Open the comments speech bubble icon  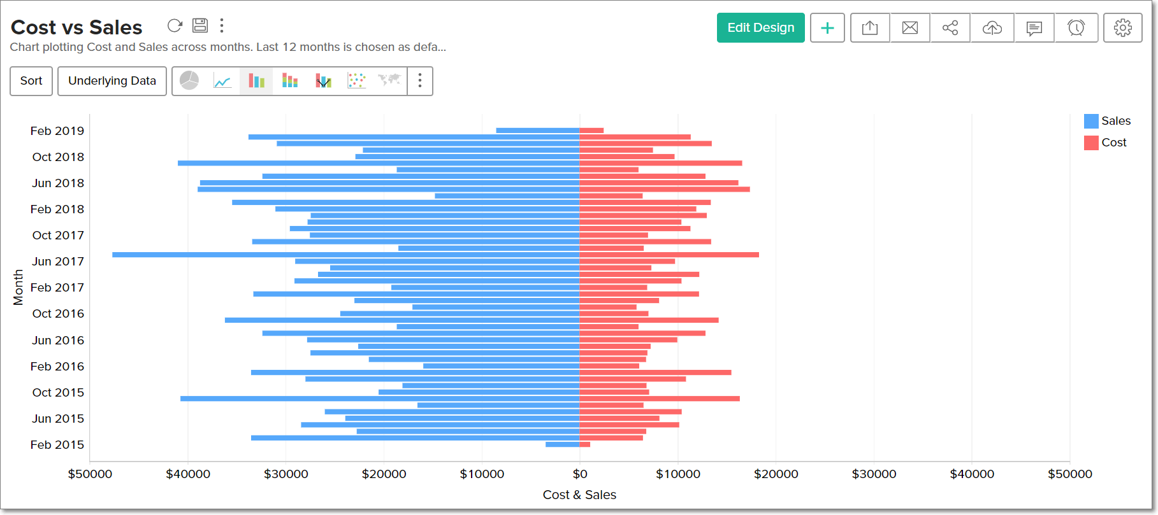(1034, 28)
